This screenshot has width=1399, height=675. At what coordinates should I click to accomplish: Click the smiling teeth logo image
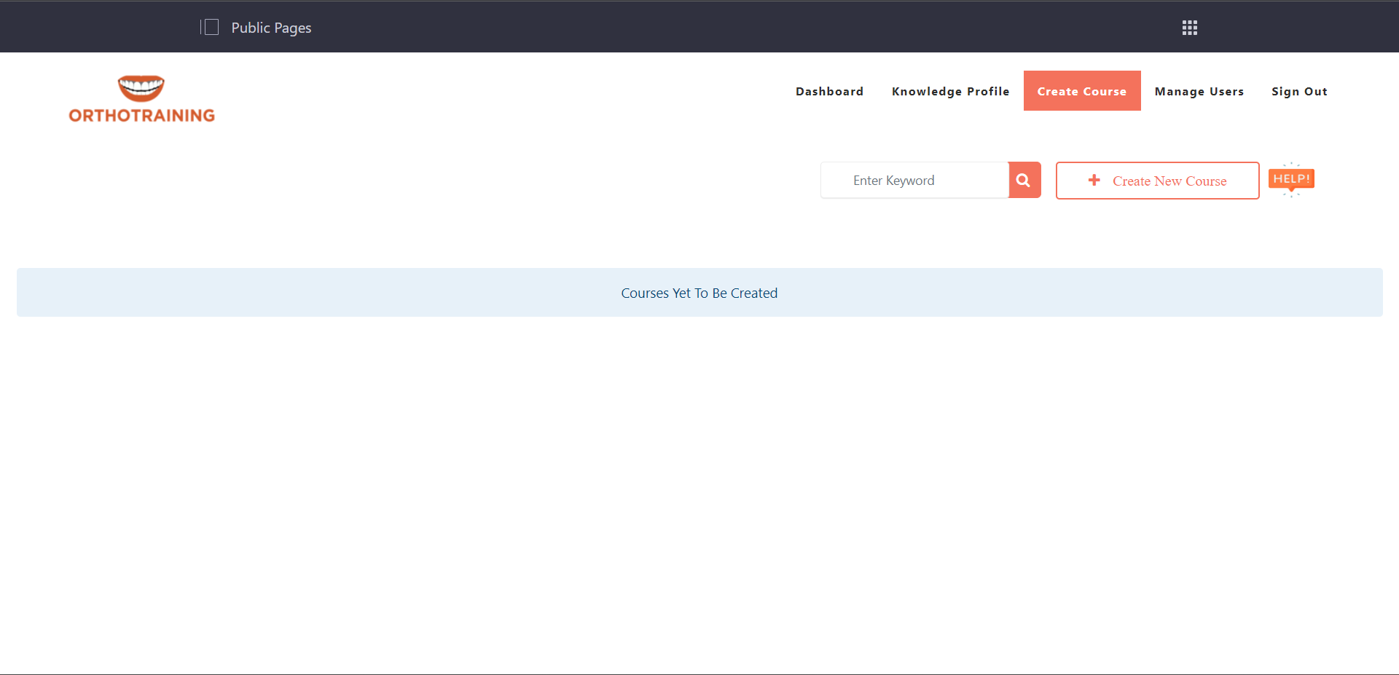[141, 88]
